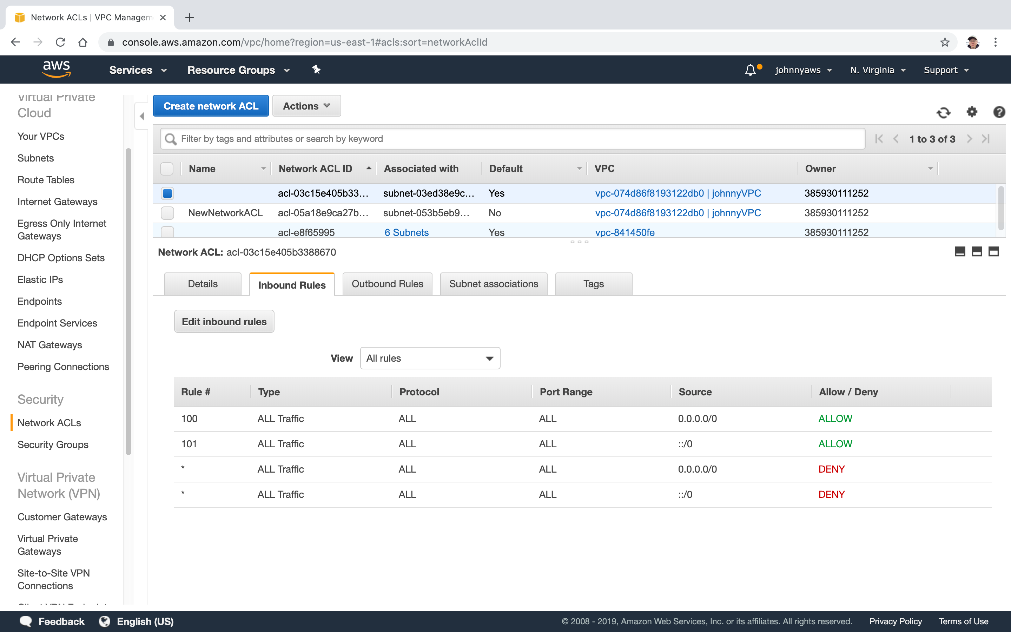Viewport: 1011px width, 632px height.
Task: Open table settings gear
Action: pyautogui.click(x=972, y=112)
